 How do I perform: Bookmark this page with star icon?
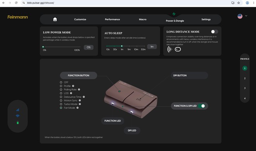point(239,3)
